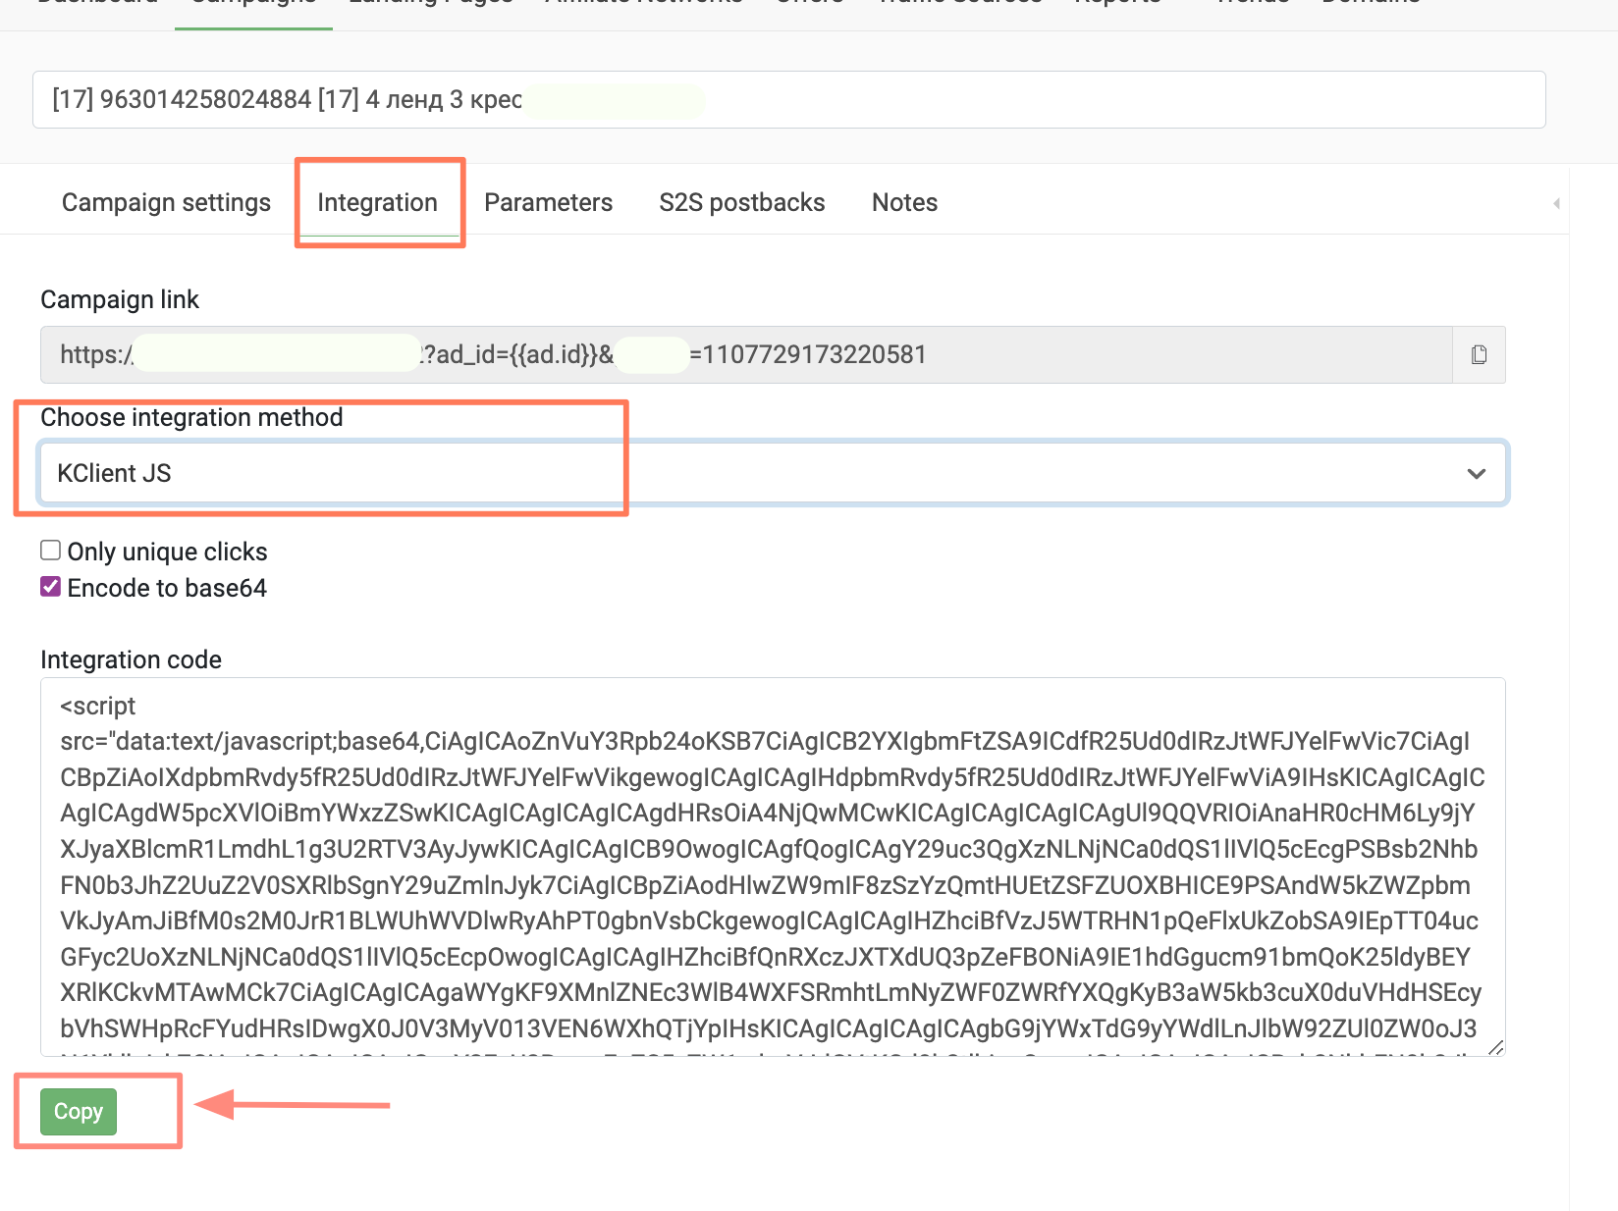Image resolution: width=1618 pixels, height=1211 pixels.
Task: Click the "Integration code" label
Action: pos(131,659)
